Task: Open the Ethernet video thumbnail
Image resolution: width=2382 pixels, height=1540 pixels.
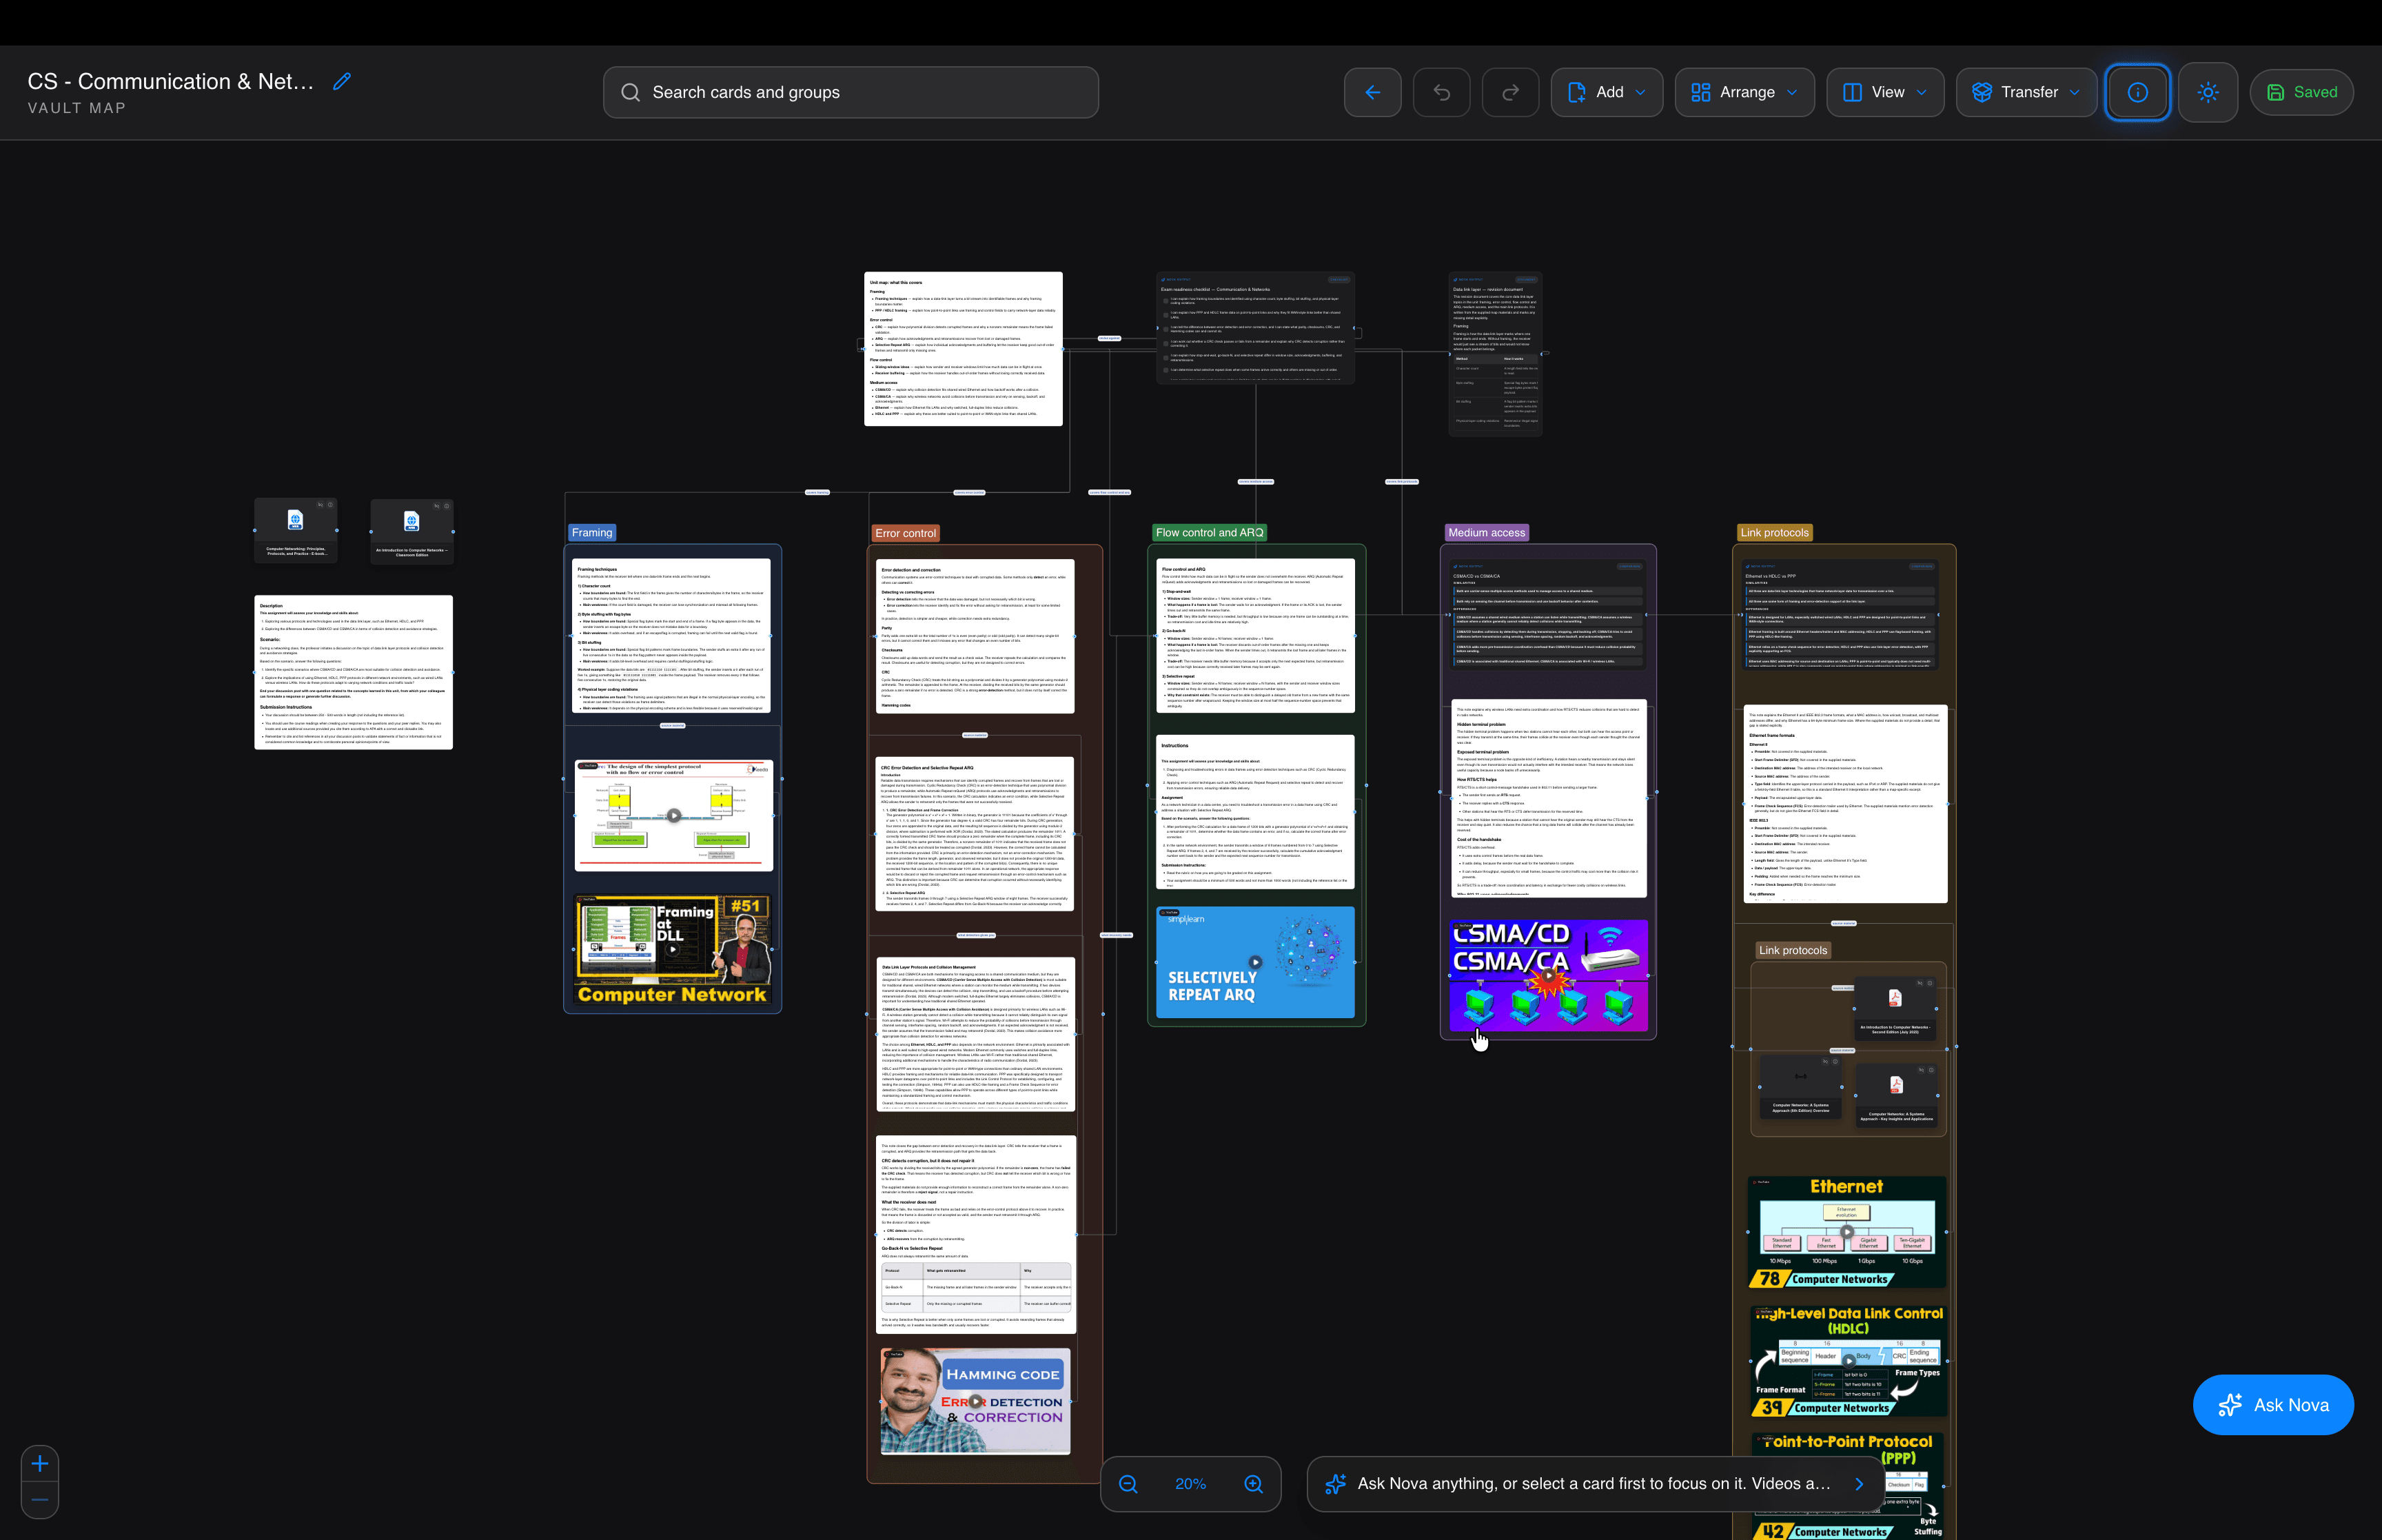Action: tap(1847, 1232)
